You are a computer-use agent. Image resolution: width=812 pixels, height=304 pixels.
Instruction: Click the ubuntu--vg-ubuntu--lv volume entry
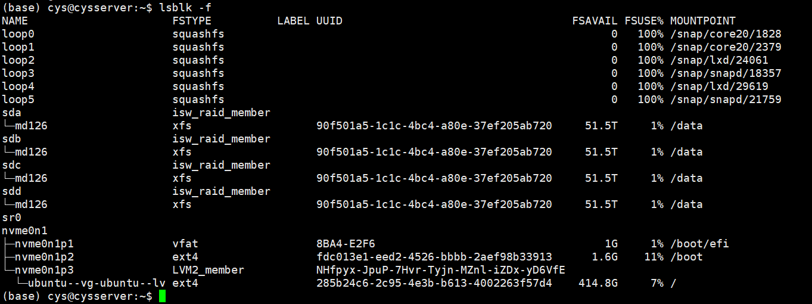(x=97, y=283)
